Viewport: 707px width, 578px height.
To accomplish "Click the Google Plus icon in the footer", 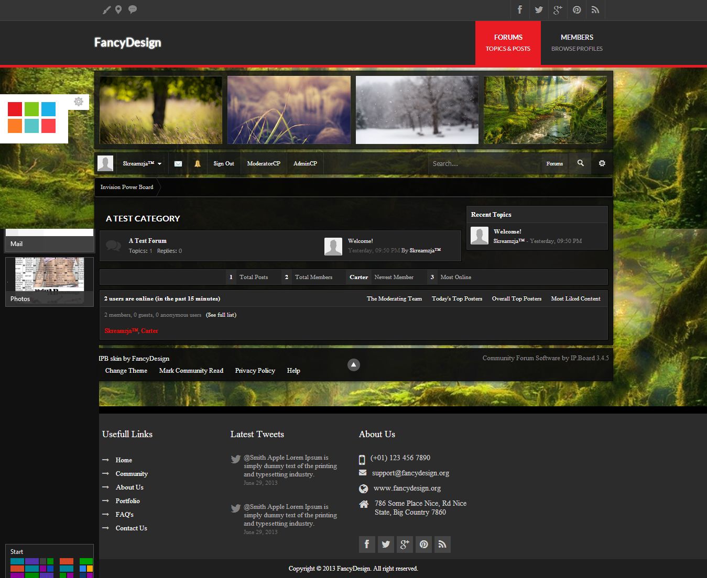I will click(405, 544).
